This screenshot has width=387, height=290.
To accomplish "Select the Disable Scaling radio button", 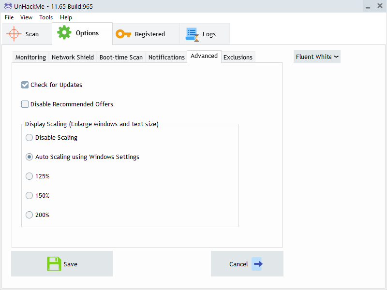I will (x=30, y=137).
